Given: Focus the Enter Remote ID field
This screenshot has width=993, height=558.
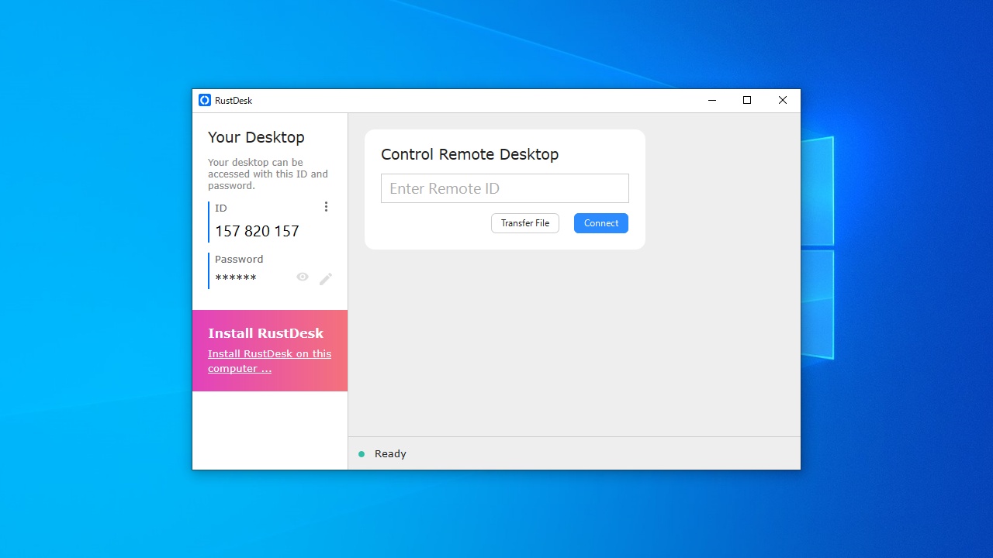Looking at the screenshot, I should (x=505, y=188).
